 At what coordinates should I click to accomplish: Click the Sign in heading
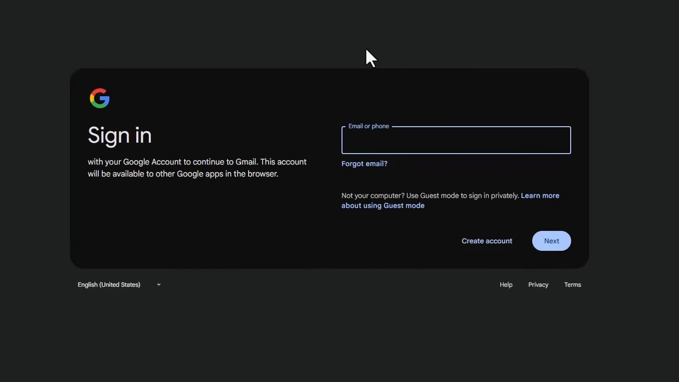point(120,135)
